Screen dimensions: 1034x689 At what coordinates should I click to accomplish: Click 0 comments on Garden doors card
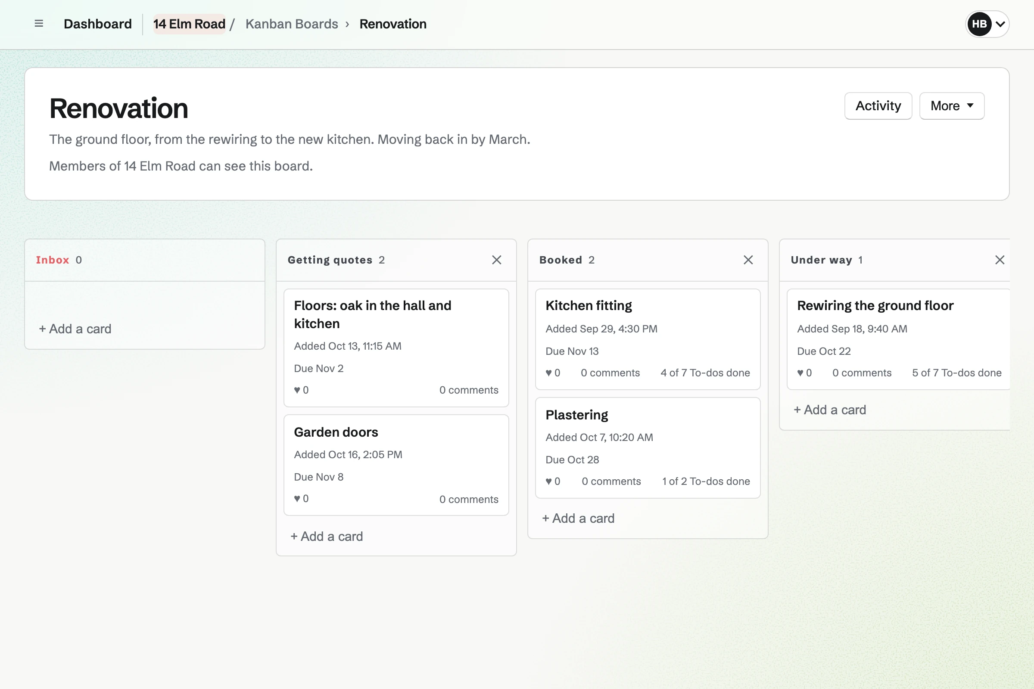coord(469,499)
